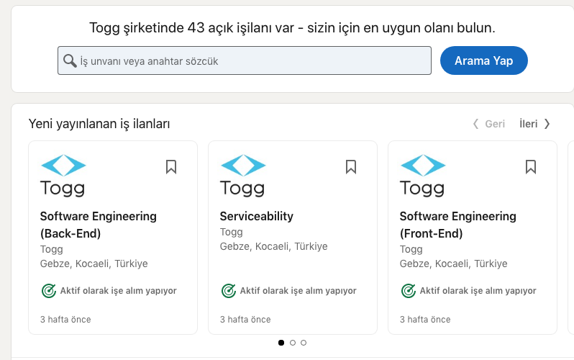The height and width of the screenshot is (360, 574).
Task: Click Togg logo on Front-End job card
Action: pyautogui.click(x=422, y=176)
